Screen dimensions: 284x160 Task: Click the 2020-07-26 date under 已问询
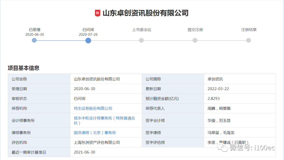pyautogui.click(x=88, y=35)
